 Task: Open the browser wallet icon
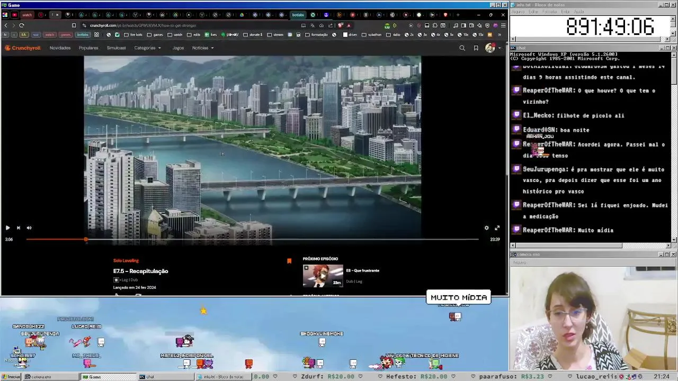click(x=471, y=25)
